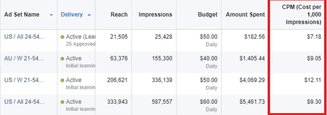This screenshot has height=115, width=327.
Task: Click the green status dot for US / W row
Action: 62,80
